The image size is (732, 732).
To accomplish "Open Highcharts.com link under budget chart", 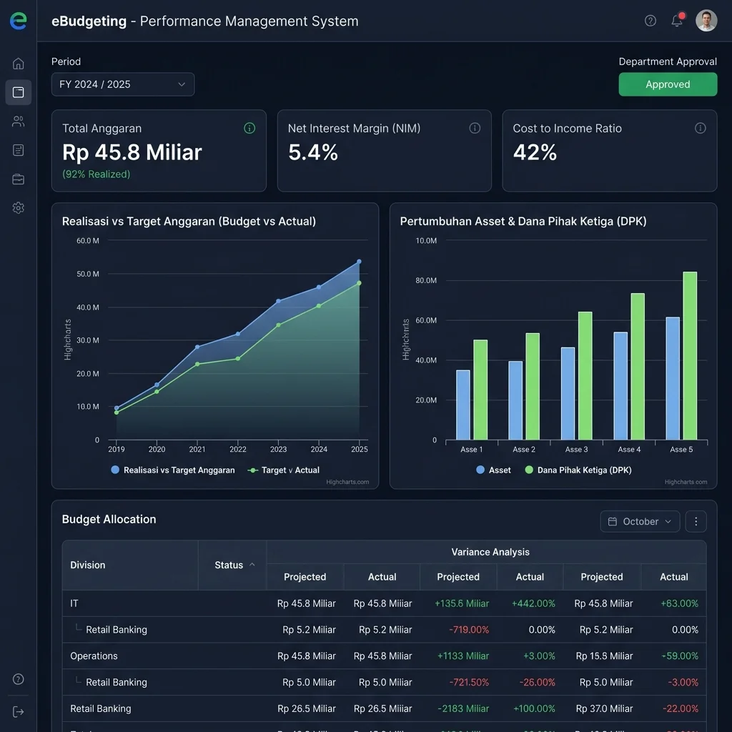I will (347, 482).
